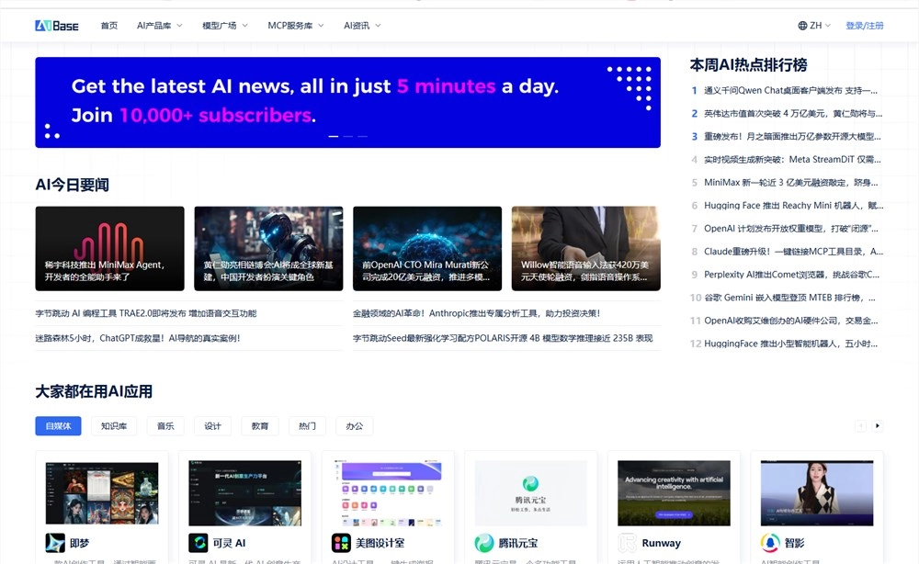
Task: Open the 迷路森林5小时 ChatGPT headline
Action: 138,338
